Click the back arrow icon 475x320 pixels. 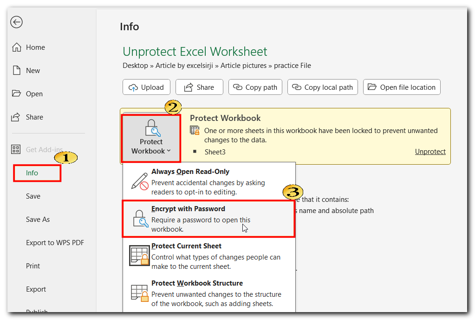tap(16, 22)
